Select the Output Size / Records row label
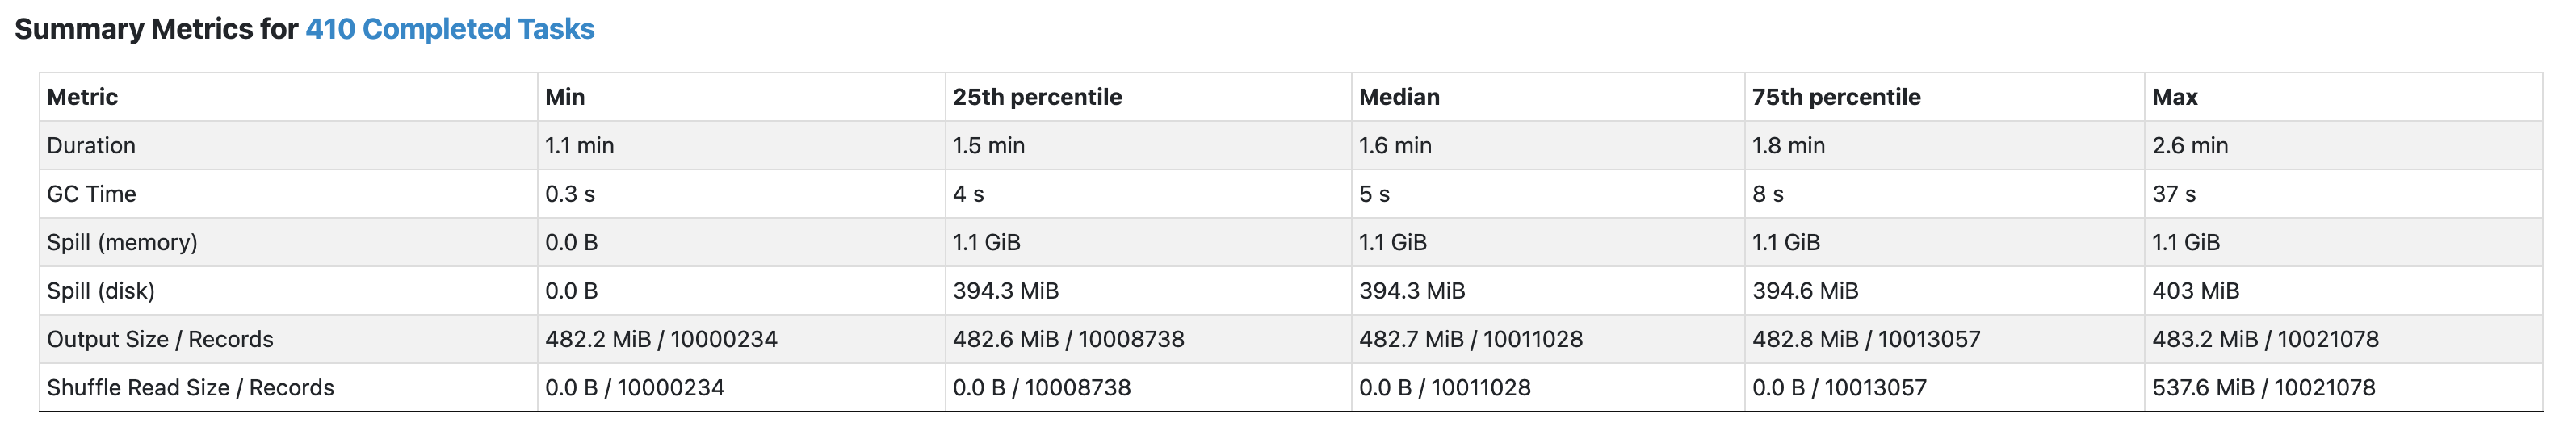Image resolution: width=2576 pixels, height=439 pixels. [160, 339]
